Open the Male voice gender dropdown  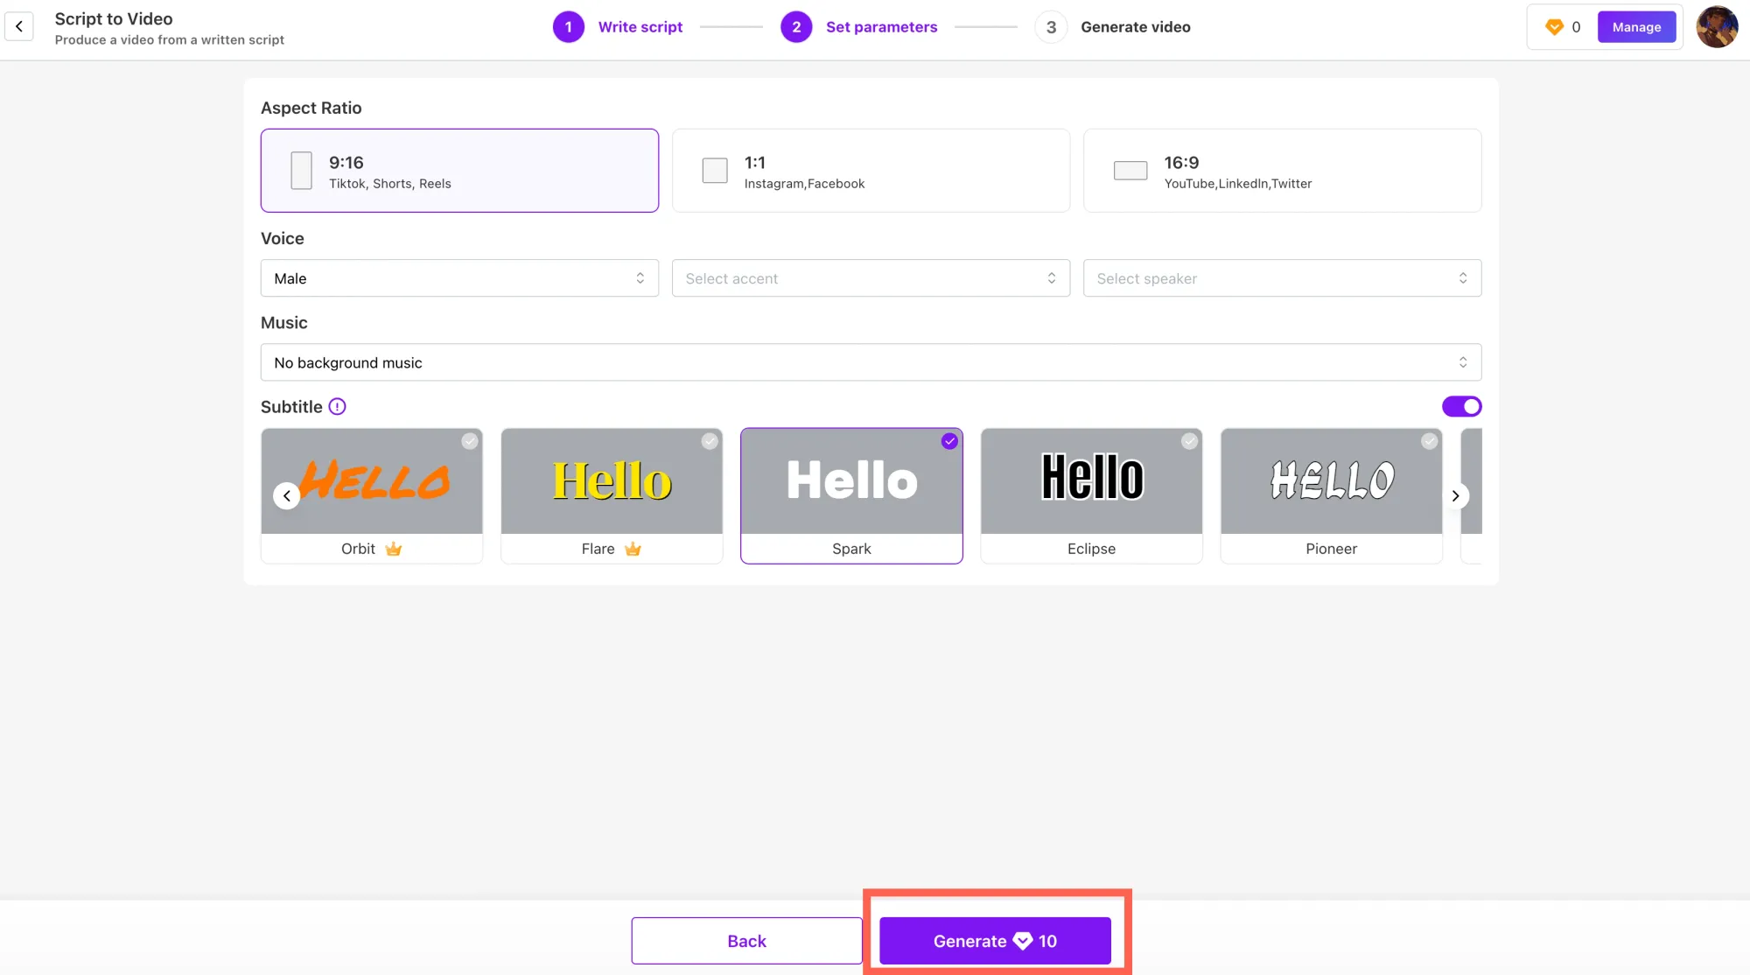459,278
